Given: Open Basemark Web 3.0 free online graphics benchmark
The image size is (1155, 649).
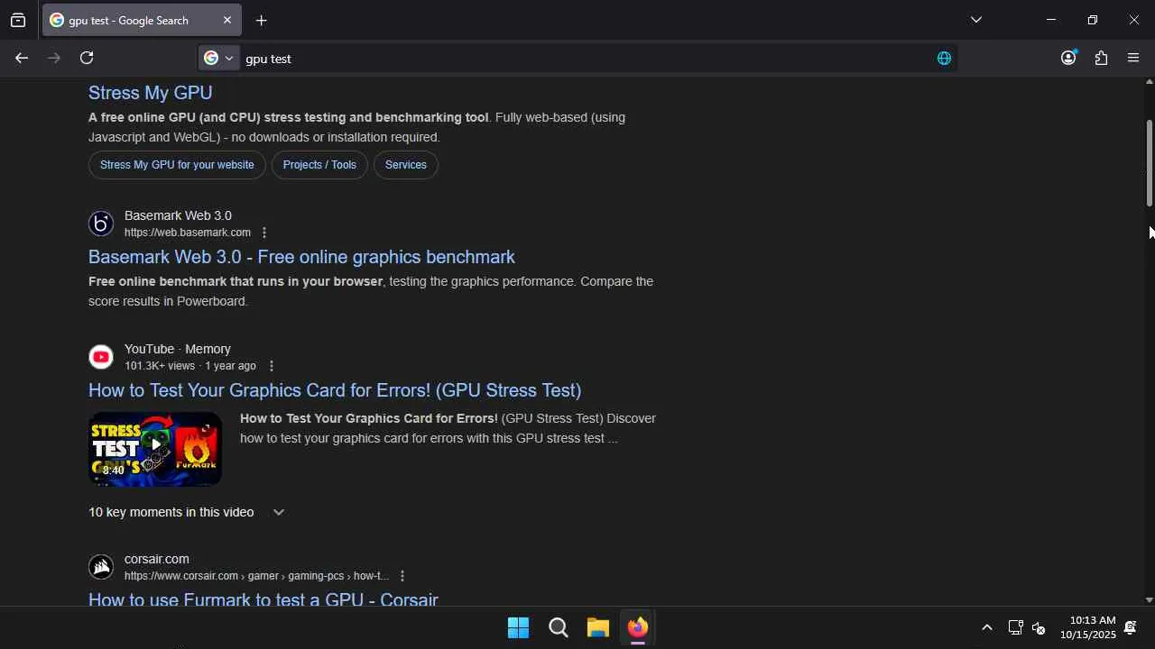Looking at the screenshot, I should click(301, 257).
